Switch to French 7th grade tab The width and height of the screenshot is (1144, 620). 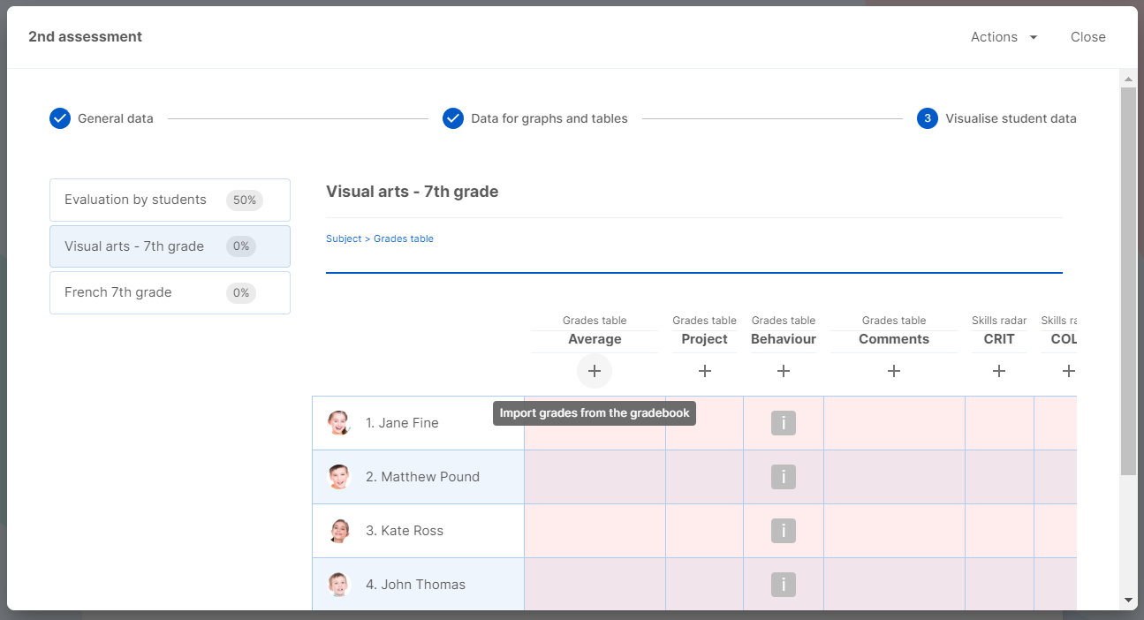(170, 292)
